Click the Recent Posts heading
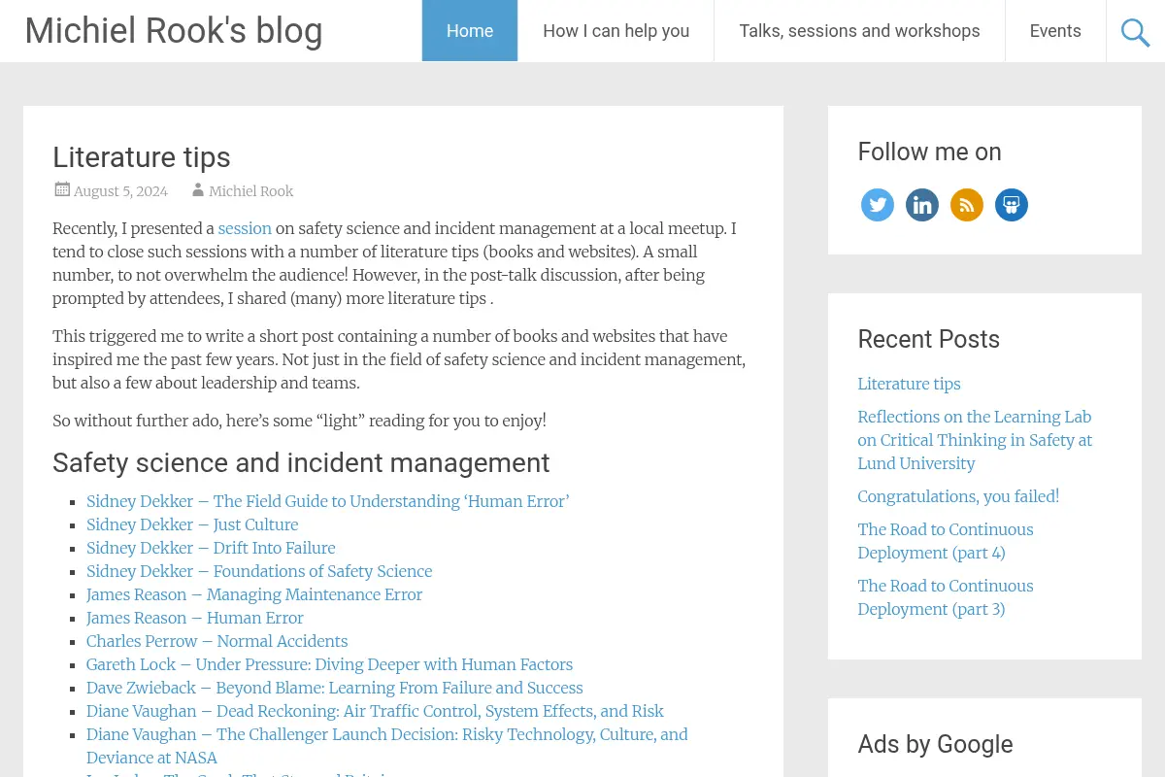The height and width of the screenshot is (777, 1165). pos(928,339)
